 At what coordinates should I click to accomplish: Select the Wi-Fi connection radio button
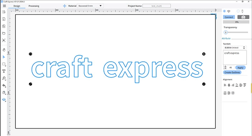tap(224, 11)
